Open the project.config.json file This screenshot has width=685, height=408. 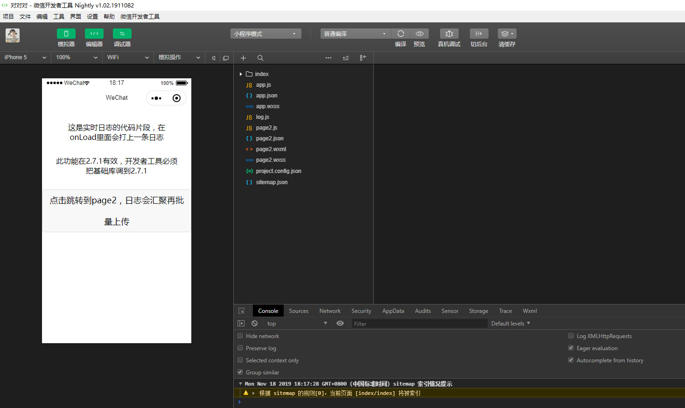tap(278, 171)
